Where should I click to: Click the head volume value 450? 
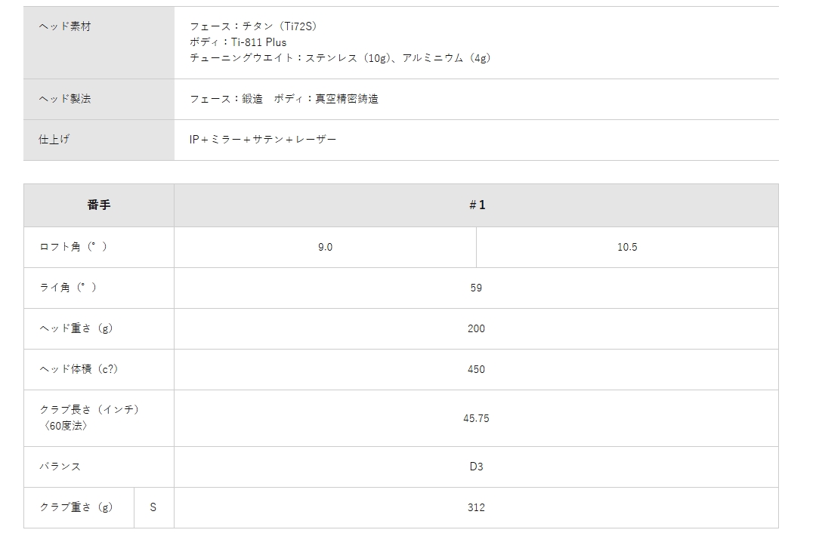(476, 369)
